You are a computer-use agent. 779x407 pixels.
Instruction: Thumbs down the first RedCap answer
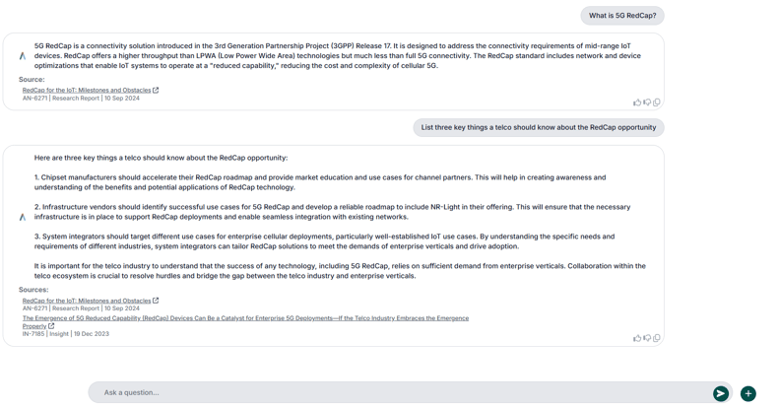(x=647, y=102)
